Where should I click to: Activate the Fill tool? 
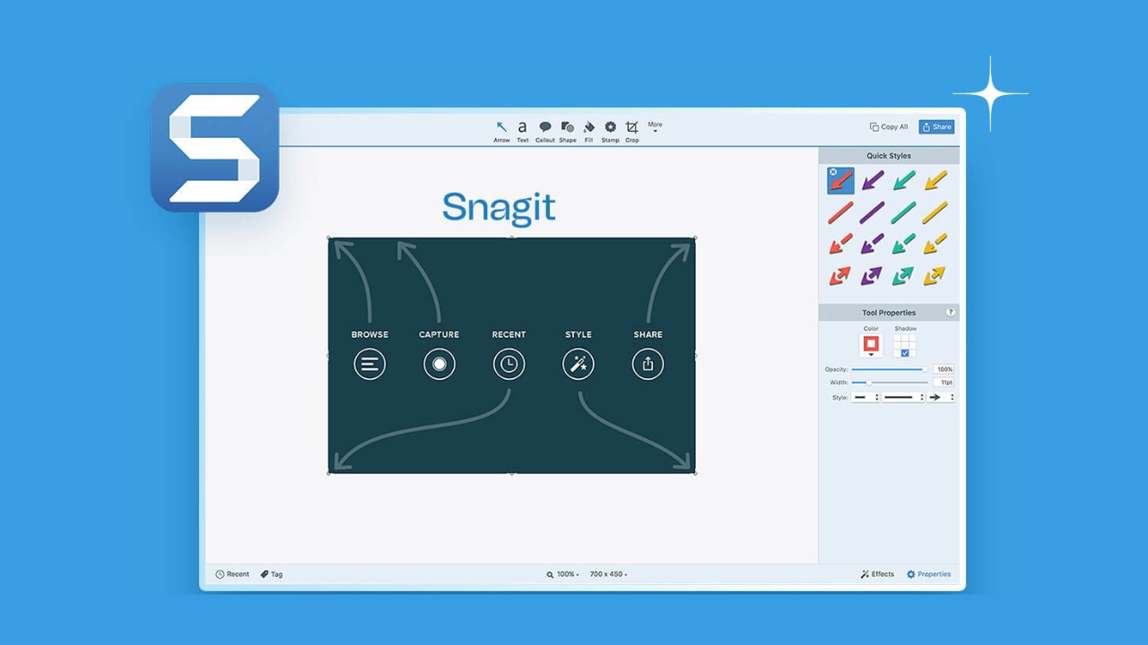pyautogui.click(x=588, y=131)
